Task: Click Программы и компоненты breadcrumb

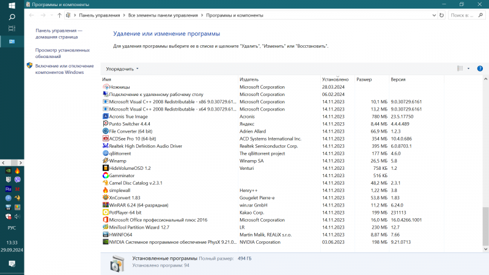Action: tap(235, 15)
